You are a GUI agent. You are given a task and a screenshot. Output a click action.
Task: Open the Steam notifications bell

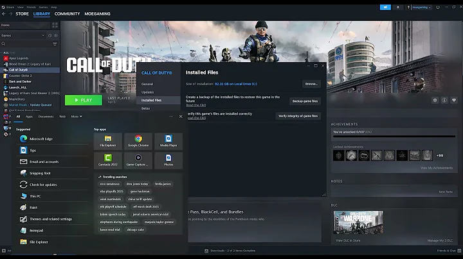click(x=398, y=7)
